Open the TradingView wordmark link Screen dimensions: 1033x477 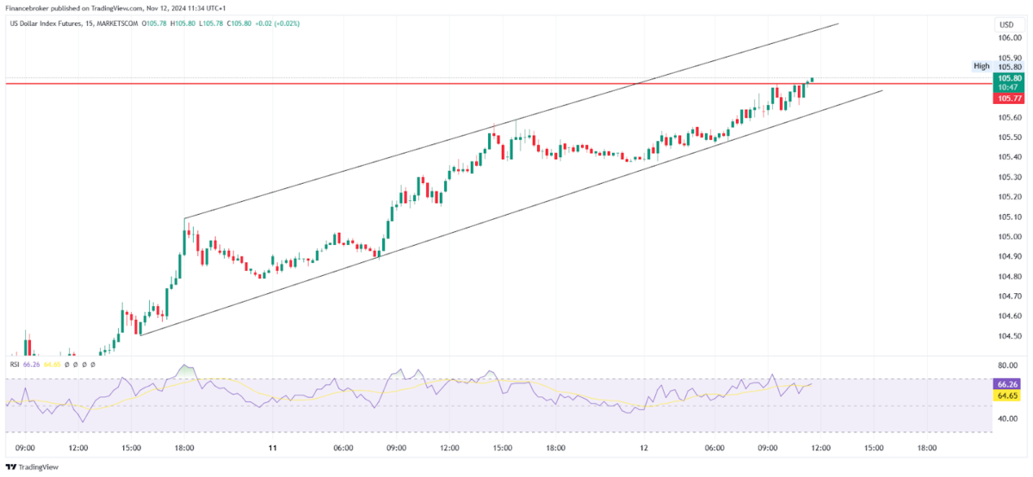tap(39, 467)
